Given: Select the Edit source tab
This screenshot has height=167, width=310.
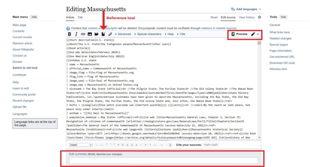Looking at the screenshot, I should click(x=228, y=17).
